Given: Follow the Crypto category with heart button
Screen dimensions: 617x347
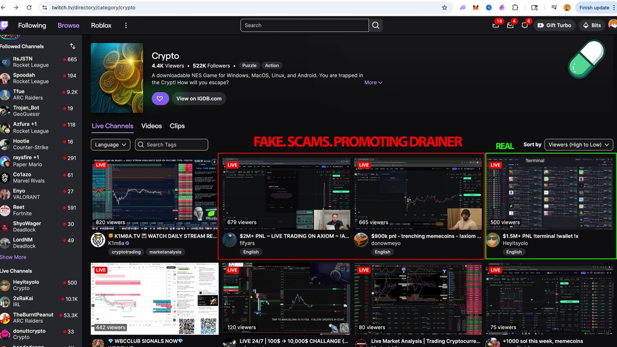Looking at the screenshot, I should click(160, 99).
